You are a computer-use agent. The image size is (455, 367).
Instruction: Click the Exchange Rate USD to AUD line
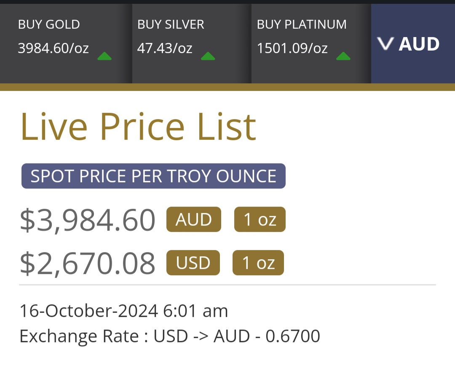170,336
